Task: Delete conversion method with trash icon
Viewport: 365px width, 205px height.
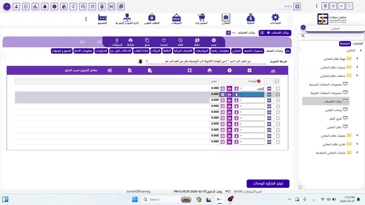Action: pos(140,61)
